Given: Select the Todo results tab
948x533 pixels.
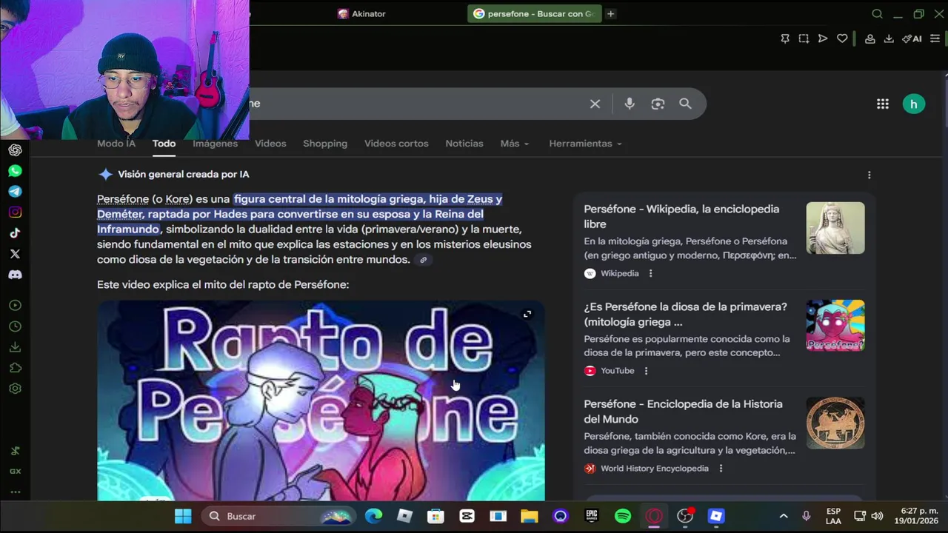Looking at the screenshot, I should pos(164,144).
